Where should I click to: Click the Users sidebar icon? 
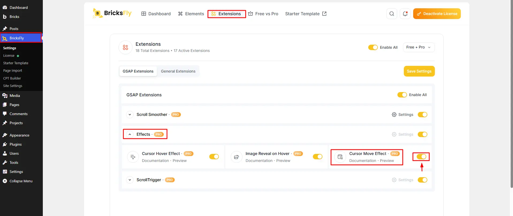(5, 153)
